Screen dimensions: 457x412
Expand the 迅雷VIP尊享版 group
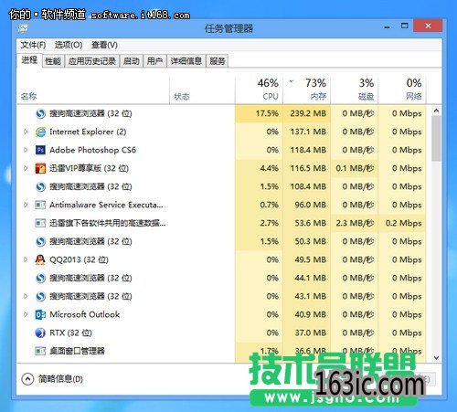click(26, 168)
